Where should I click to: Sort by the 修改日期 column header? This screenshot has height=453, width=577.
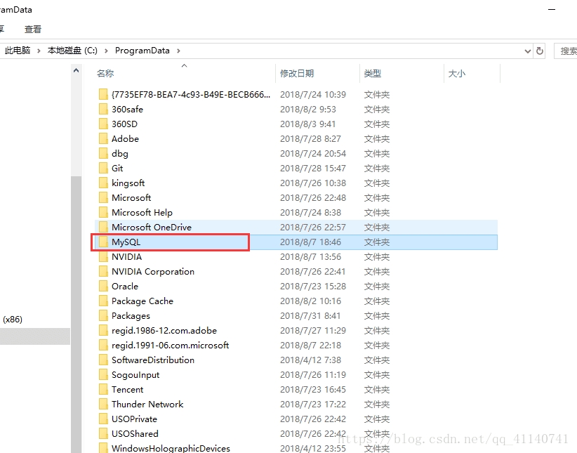click(x=297, y=74)
